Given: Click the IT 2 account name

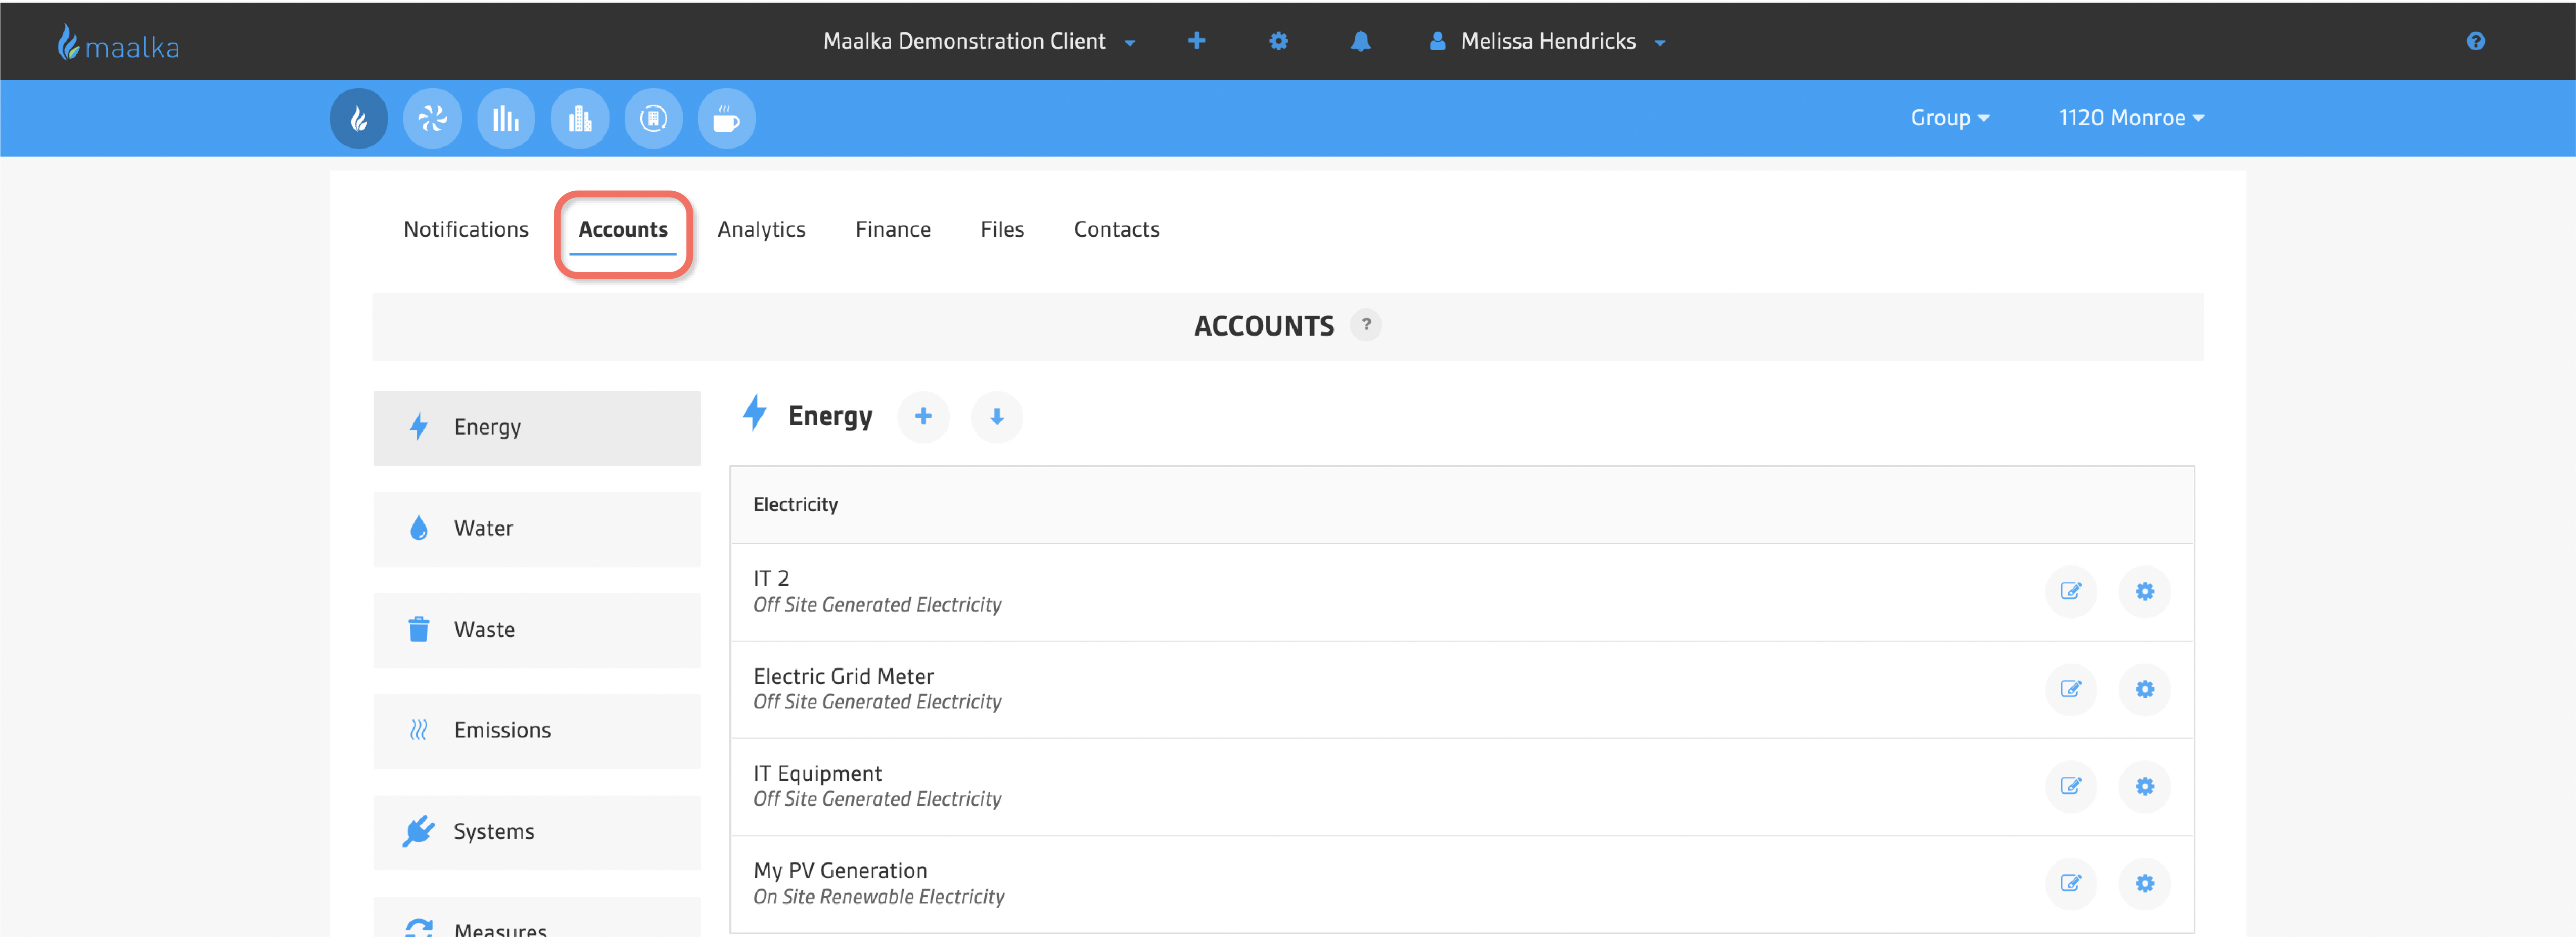Looking at the screenshot, I should [x=771, y=578].
